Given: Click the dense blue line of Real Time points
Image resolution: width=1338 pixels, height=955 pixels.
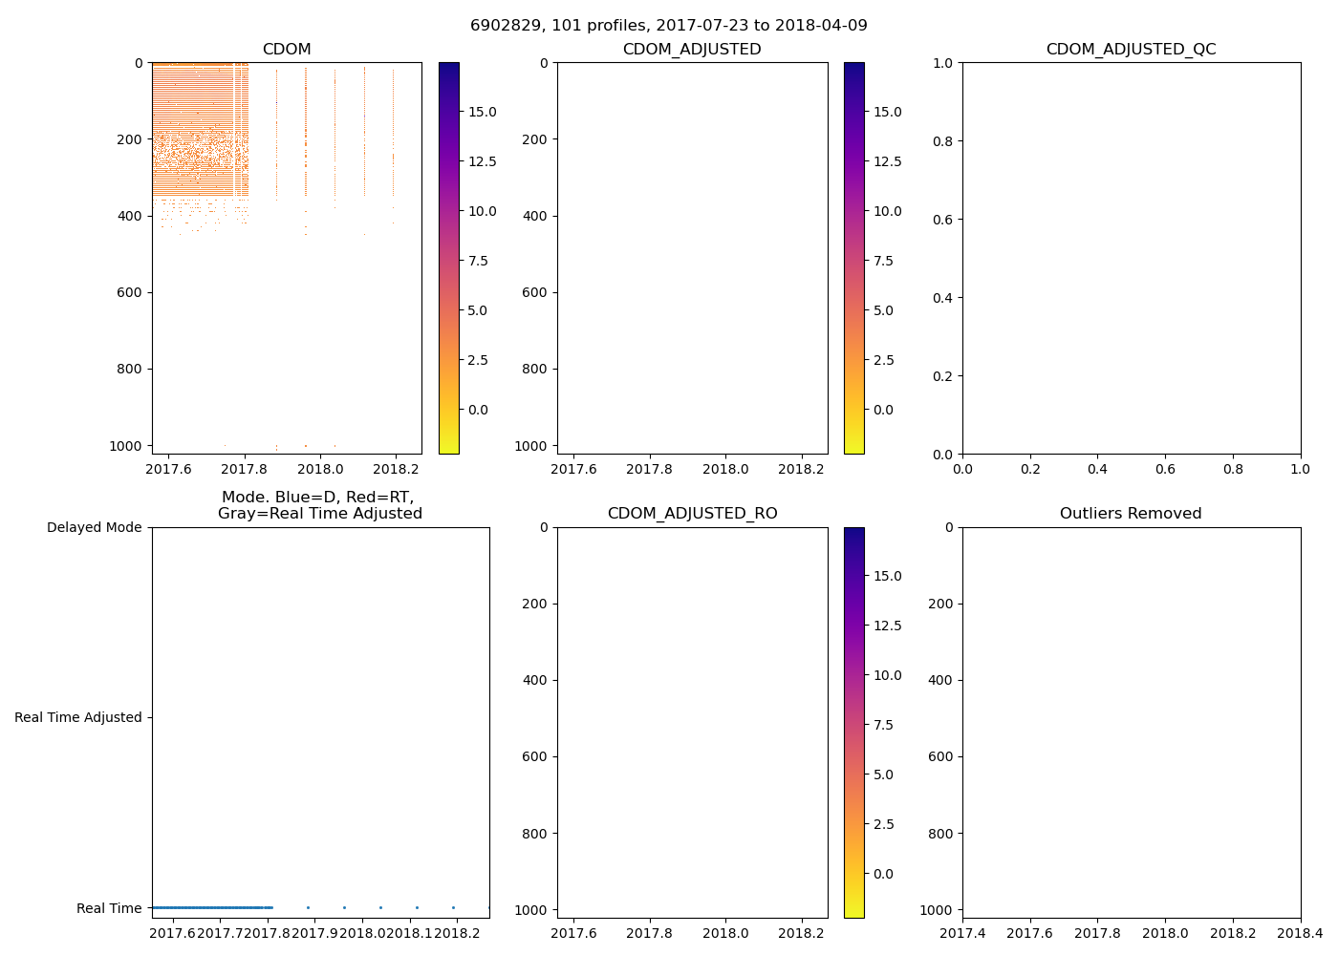Looking at the screenshot, I should [210, 907].
